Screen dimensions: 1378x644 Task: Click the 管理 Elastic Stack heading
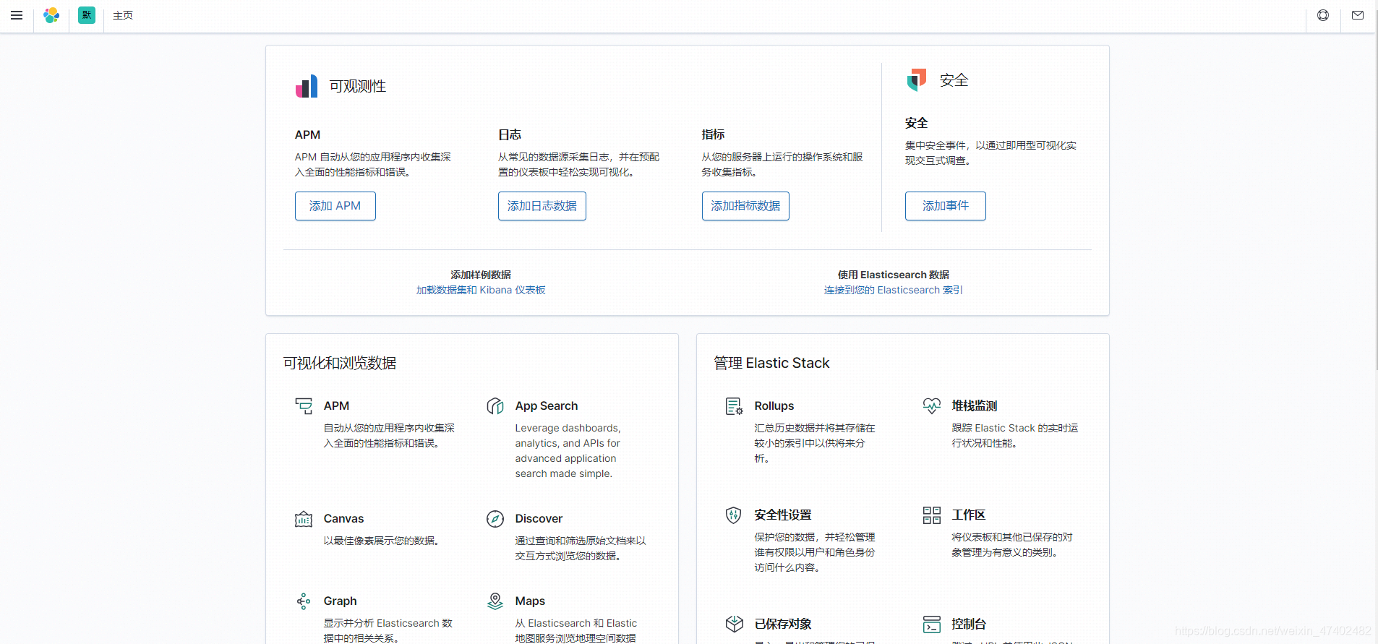click(x=771, y=363)
